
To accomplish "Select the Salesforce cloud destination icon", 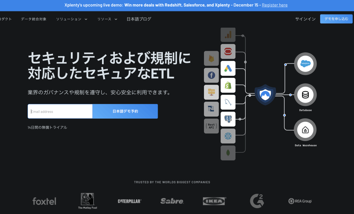I will (x=305, y=64).
